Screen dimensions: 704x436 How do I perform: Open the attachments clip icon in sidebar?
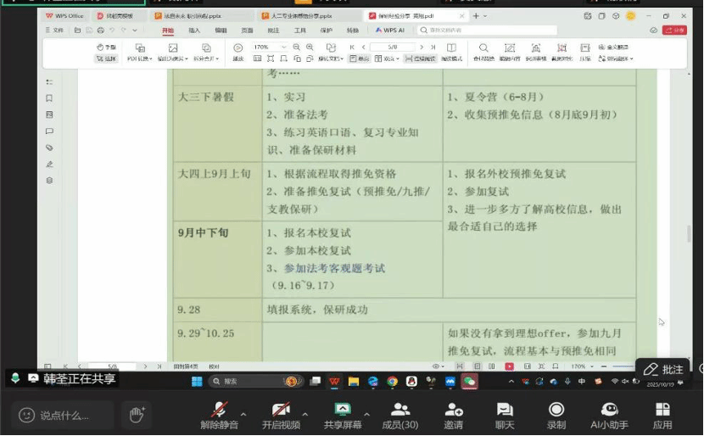[x=49, y=148]
